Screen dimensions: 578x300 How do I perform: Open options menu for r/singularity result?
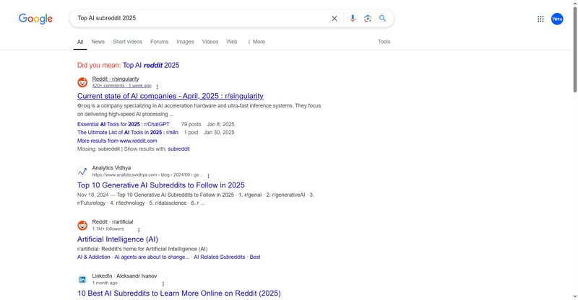click(x=157, y=87)
